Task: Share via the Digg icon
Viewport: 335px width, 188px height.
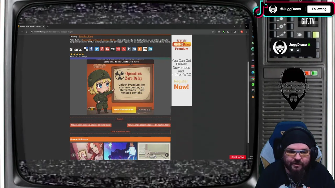Action: tap(113, 49)
